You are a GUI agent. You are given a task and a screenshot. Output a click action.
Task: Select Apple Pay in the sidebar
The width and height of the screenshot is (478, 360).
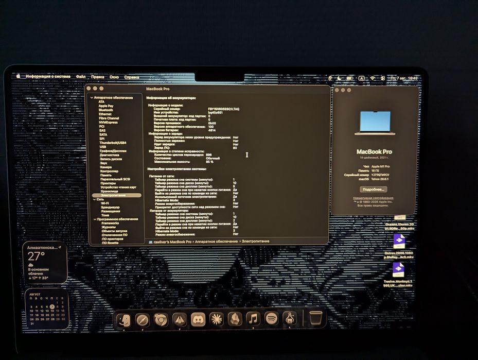coord(106,106)
